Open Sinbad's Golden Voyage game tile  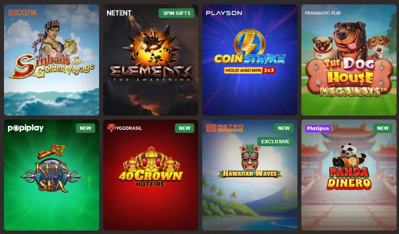(52, 60)
